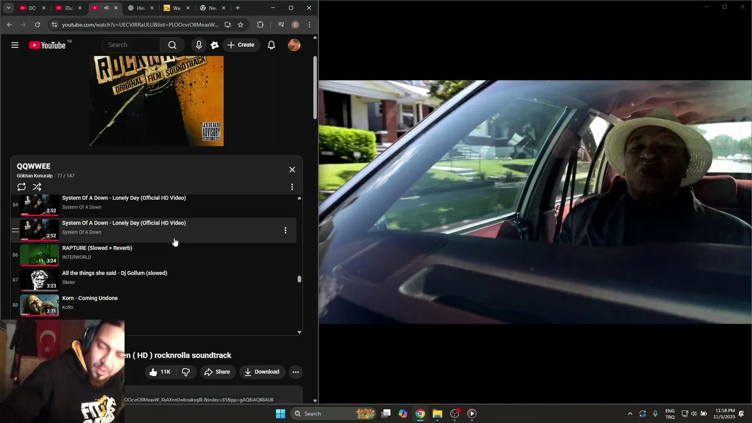Open Windows Start menu
Viewport: 752px width, 423px height.
pyautogui.click(x=281, y=414)
